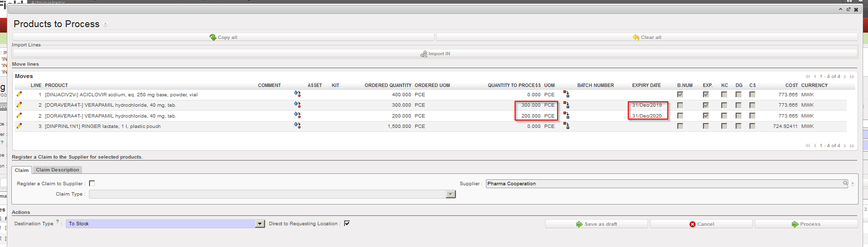This screenshot has height=247, width=868.
Task: Expand the Claim Type dropdown
Action: [450, 194]
